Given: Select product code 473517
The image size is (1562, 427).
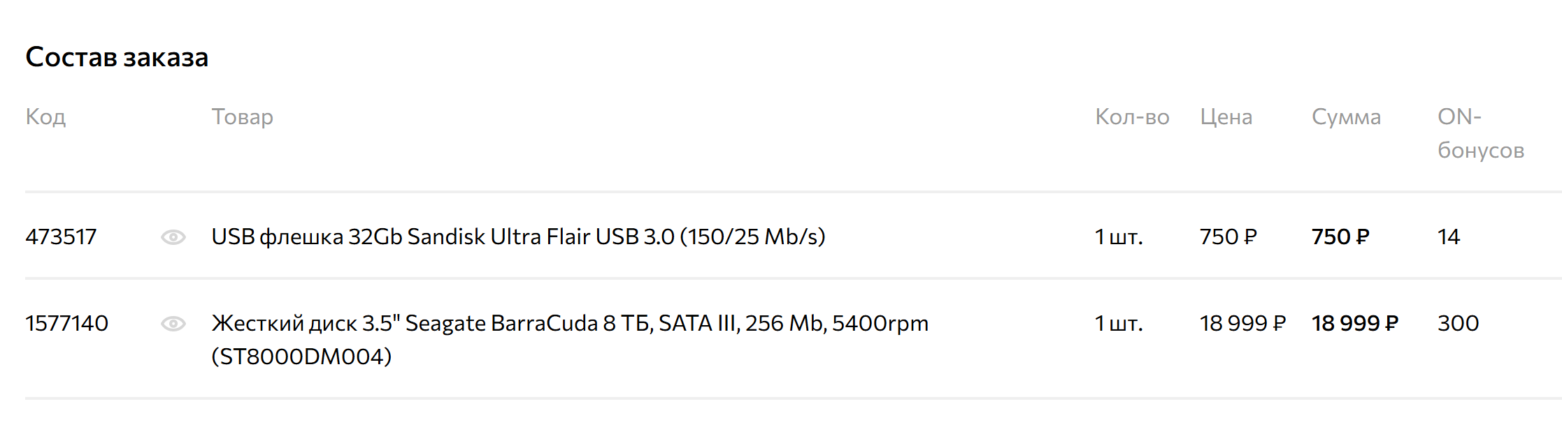Looking at the screenshot, I should [x=61, y=237].
